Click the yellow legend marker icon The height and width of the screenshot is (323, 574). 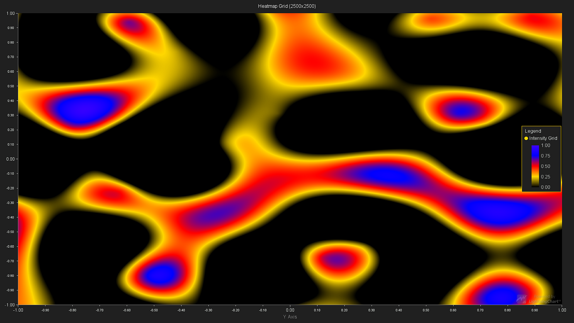coord(526,138)
